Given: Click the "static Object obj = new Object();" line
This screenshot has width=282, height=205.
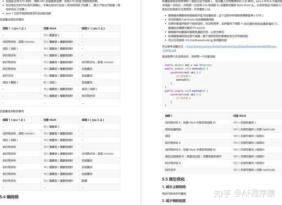Looking at the screenshot, I should coord(188,65).
